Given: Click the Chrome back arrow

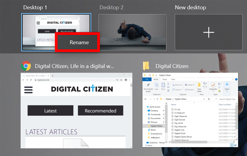Looking at the screenshot, I should pos(23,80).
